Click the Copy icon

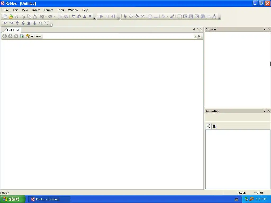coord(29,17)
